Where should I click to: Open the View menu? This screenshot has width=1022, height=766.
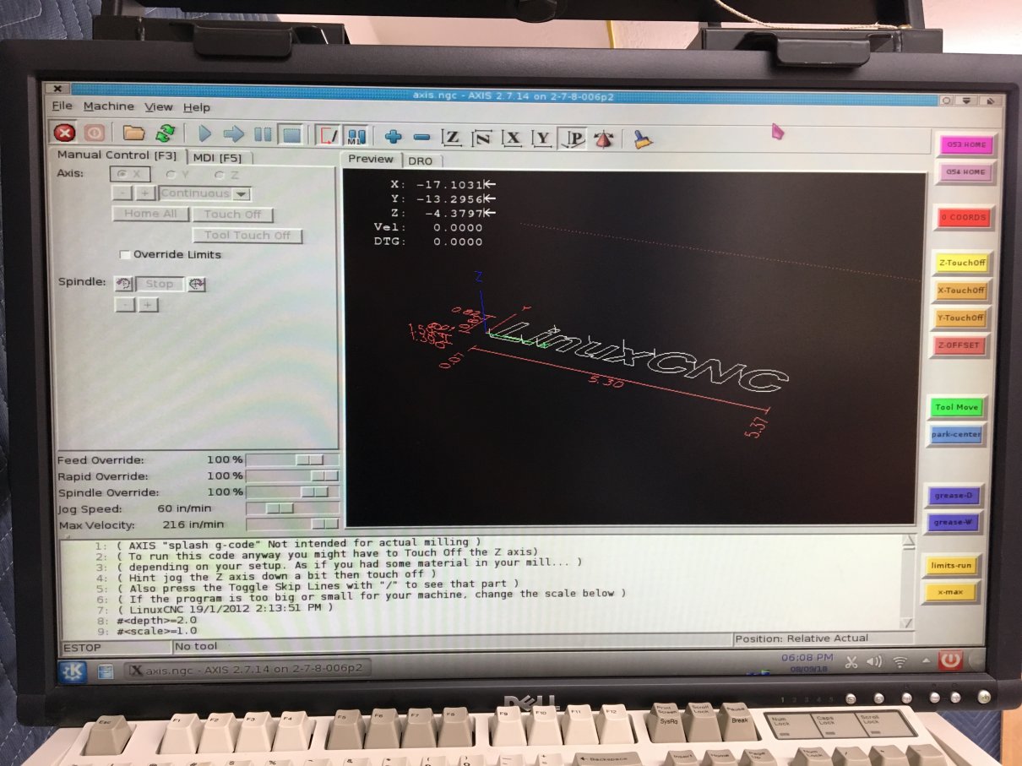(x=158, y=107)
